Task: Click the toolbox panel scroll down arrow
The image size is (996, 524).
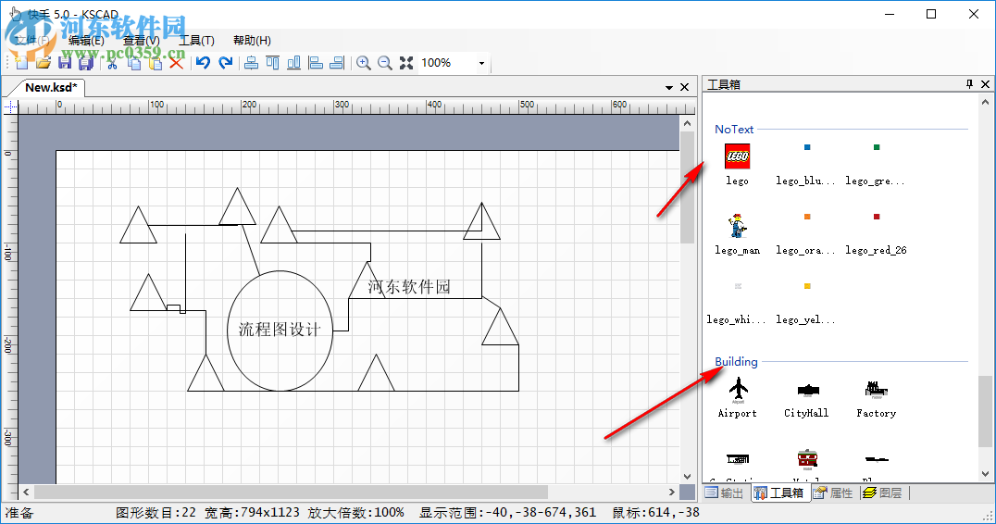Action: coord(985,474)
